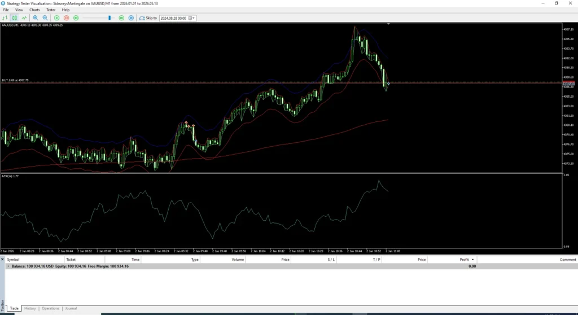
Task: Click the total profit 0.00 value
Action: click(472, 266)
